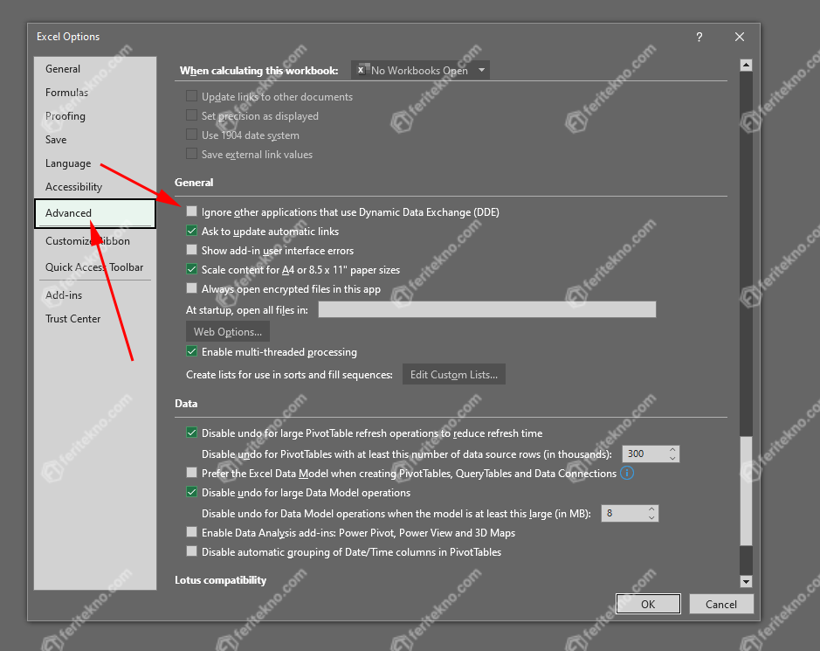Uncheck Disable undo for large Data Model operations
Viewport: 820px width, 651px height.
point(192,493)
